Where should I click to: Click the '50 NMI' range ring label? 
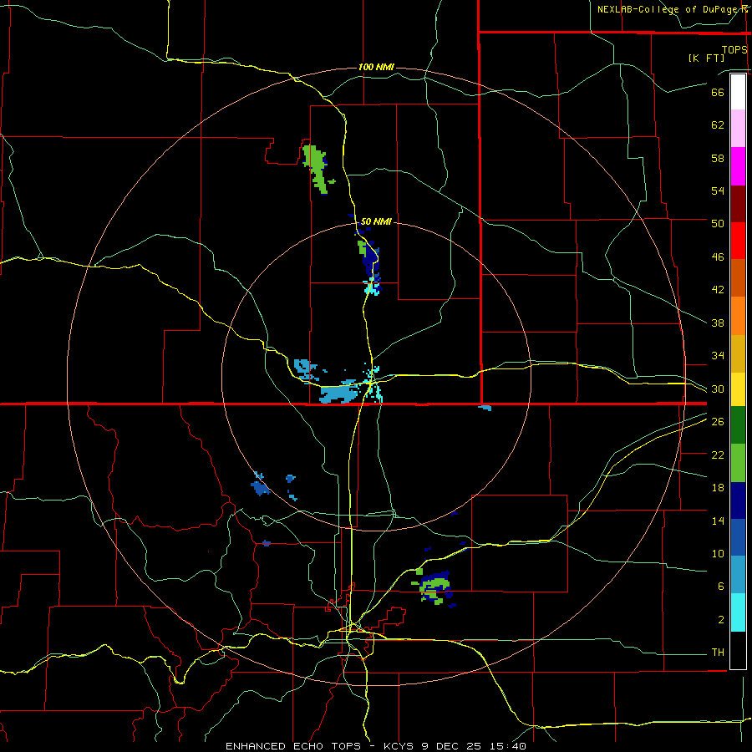click(x=376, y=221)
